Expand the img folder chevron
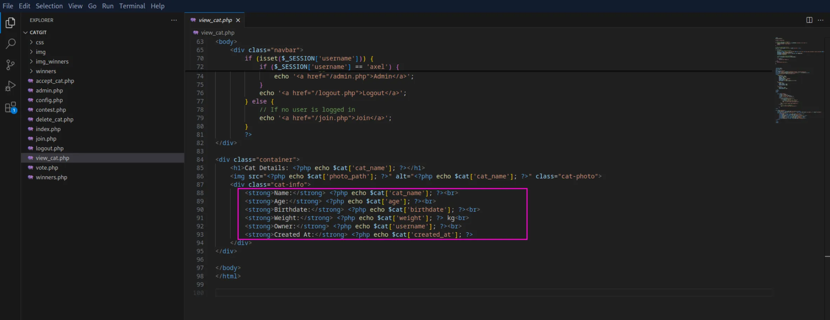 coord(31,52)
